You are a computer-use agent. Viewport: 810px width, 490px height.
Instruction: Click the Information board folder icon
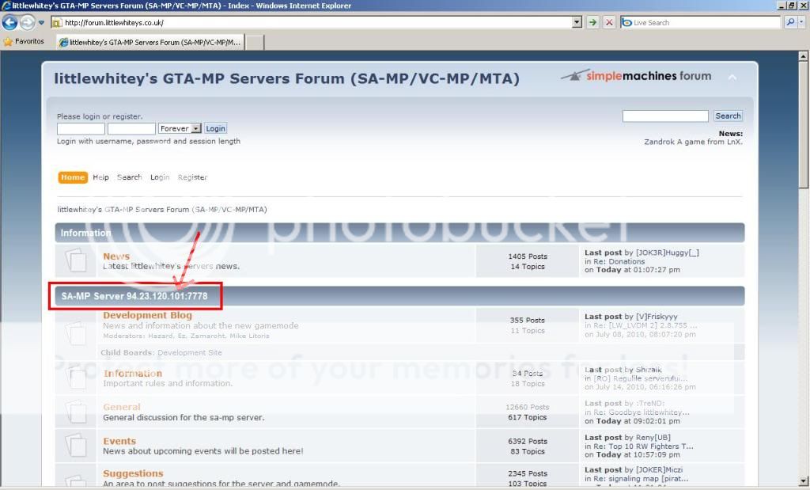[x=75, y=378]
